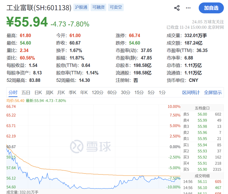
Task: Click the 14:56 trade with volume 467
Action: click(x=202, y=188)
